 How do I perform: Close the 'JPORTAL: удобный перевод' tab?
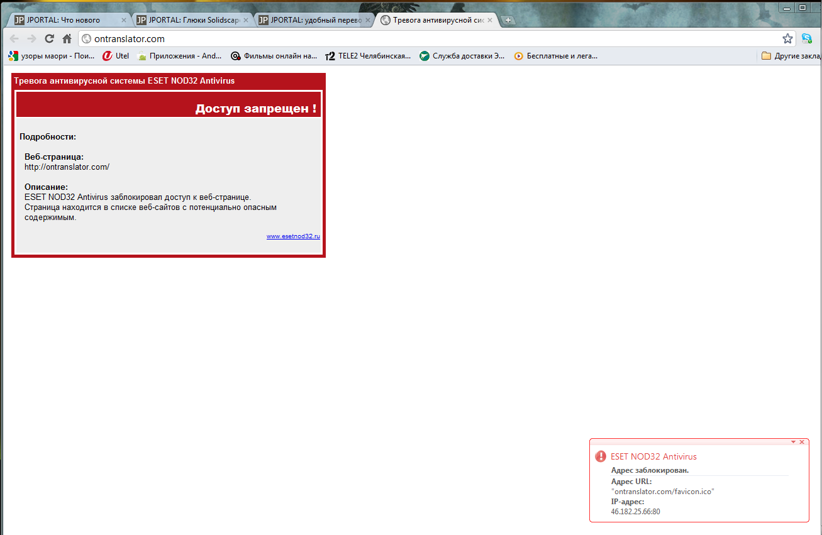tap(368, 20)
